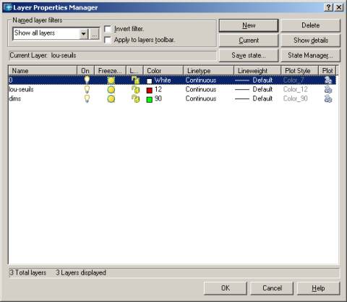Check Apply to layers toolbar
Viewport: 347px width, 302px height.
(x=108, y=40)
